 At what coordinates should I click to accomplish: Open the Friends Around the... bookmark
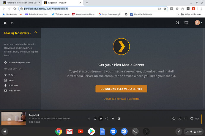(x=37, y=14)
